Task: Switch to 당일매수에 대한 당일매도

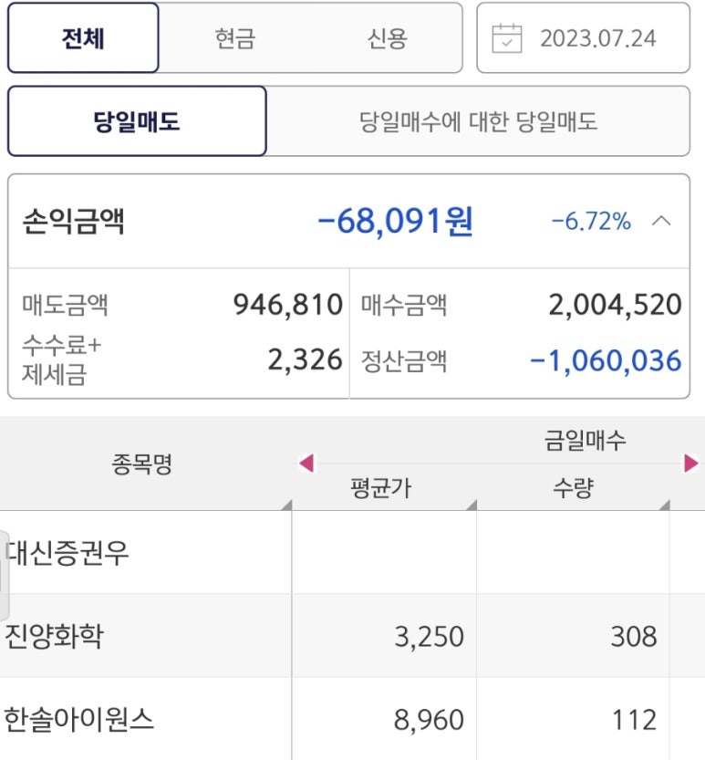Action: 479,121
